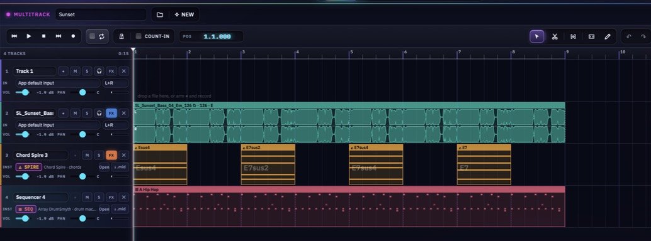Toggle headphone monitoring on SL_Sunset_Bass track

point(99,113)
